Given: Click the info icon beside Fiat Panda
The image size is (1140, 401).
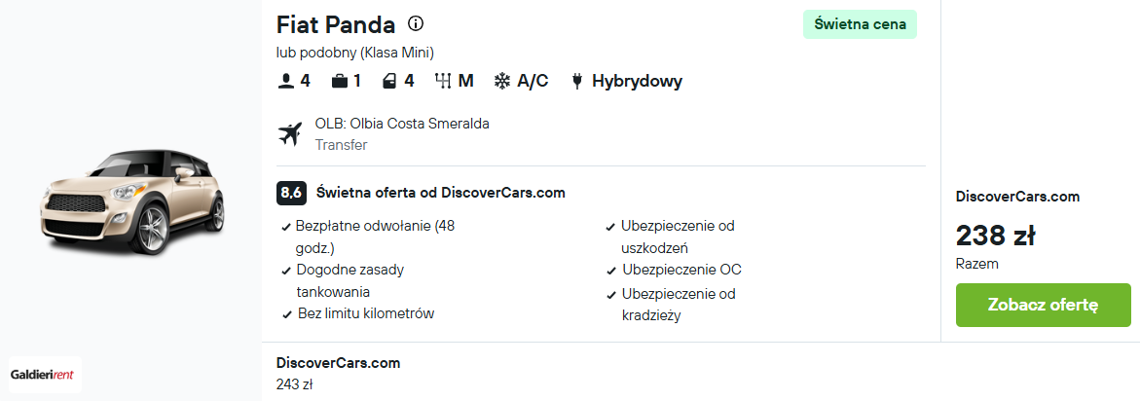Looking at the screenshot, I should pyautogui.click(x=415, y=24).
